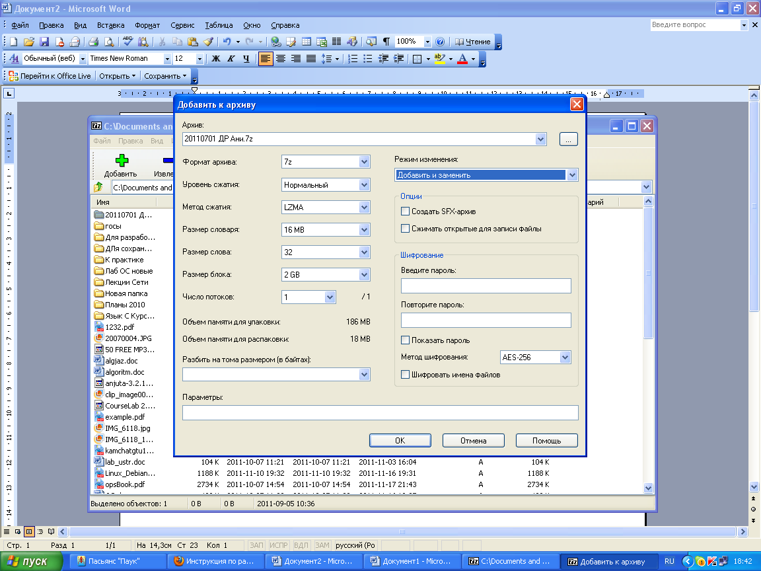761x571 pixels.
Task: Click the Отмена button
Action: click(473, 440)
